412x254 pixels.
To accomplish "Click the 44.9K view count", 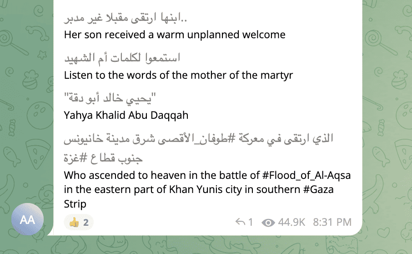I will 291,222.
